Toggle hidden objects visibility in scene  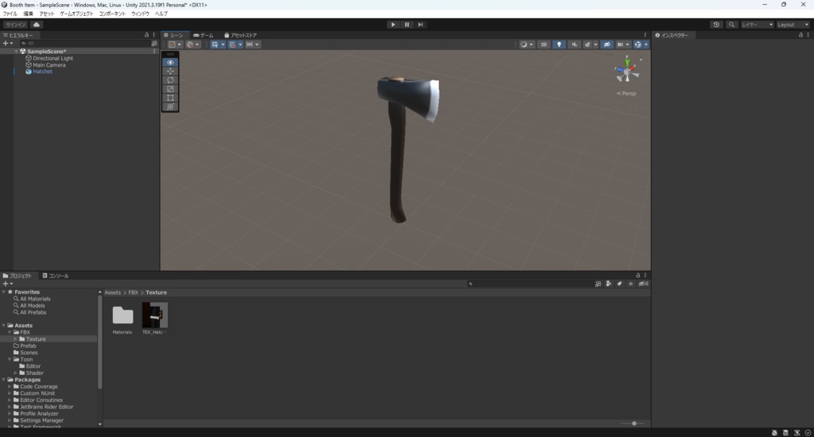[x=607, y=44]
